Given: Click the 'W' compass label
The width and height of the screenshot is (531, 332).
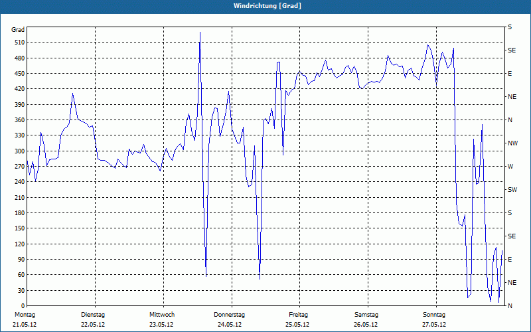Looking at the screenshot, I should pyautogui.click(x=510, y=167).
